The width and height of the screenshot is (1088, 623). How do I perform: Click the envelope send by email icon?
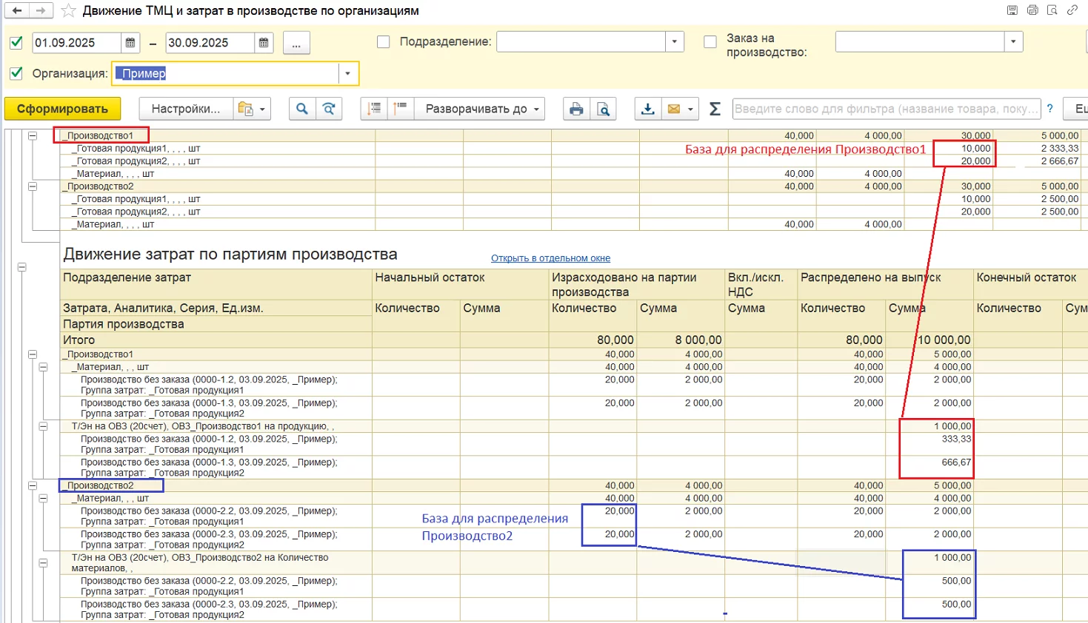[674, 109]
